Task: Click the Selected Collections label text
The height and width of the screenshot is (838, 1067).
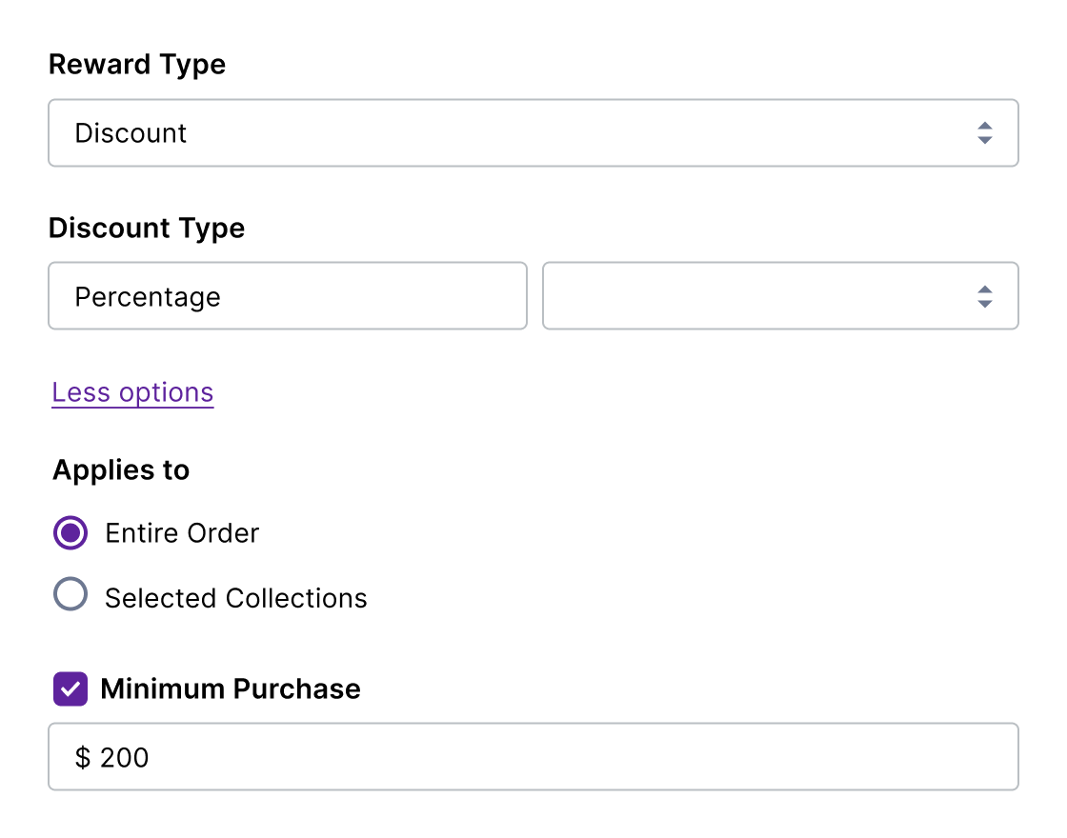Action: (235, 599)
